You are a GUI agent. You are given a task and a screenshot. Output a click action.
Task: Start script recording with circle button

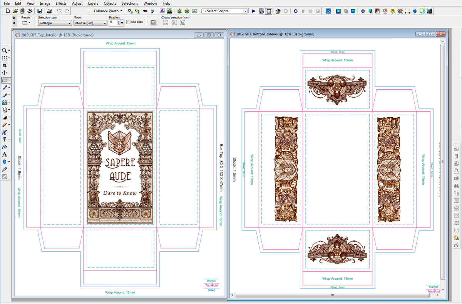point(296,11)
